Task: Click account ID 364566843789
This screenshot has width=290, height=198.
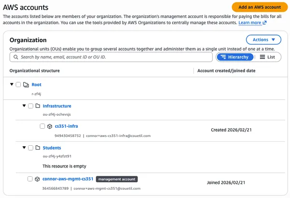Action: [x=56, y=188]
